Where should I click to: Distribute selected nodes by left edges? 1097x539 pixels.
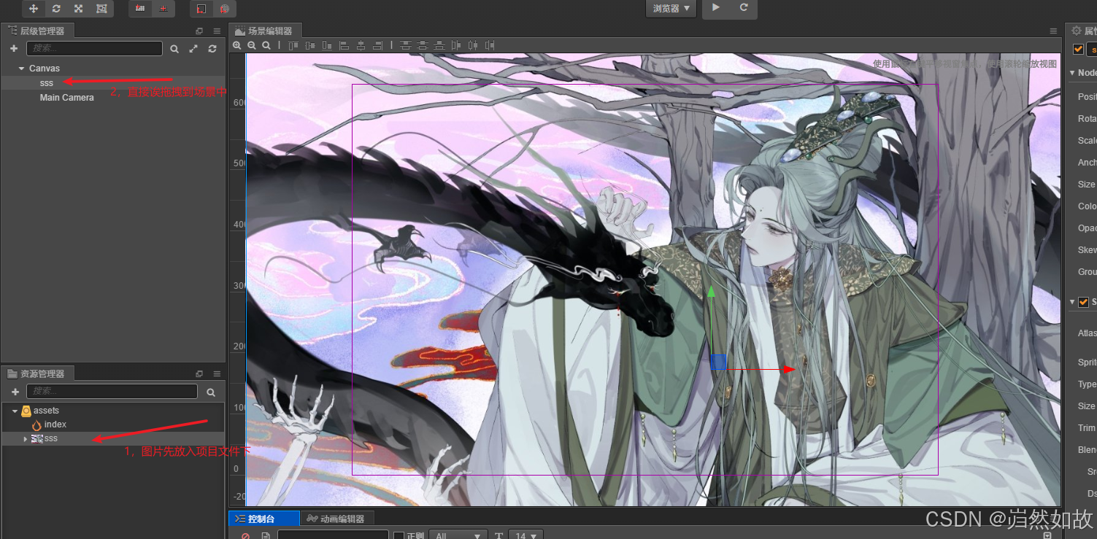pyautogui.click(x=456, y=45)
